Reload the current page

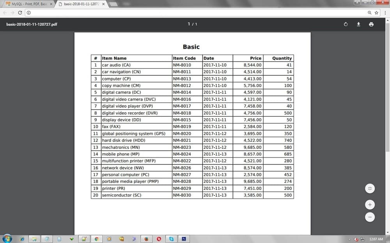tap(20, 12)
